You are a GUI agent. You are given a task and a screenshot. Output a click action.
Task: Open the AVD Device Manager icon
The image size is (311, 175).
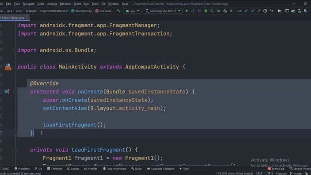[299, 11]
